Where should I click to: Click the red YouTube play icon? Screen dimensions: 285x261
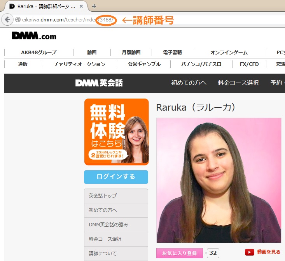[249, 252]
